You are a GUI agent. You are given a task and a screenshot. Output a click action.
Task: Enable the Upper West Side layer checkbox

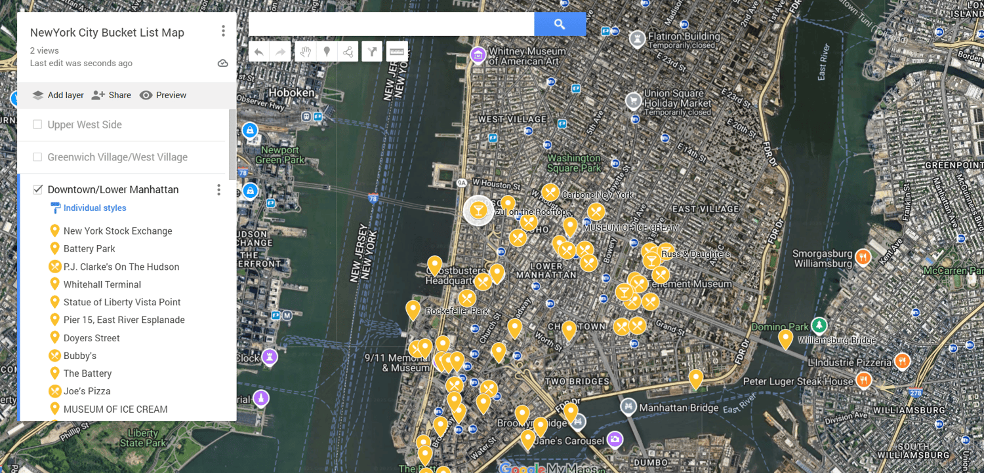point(37,124)
